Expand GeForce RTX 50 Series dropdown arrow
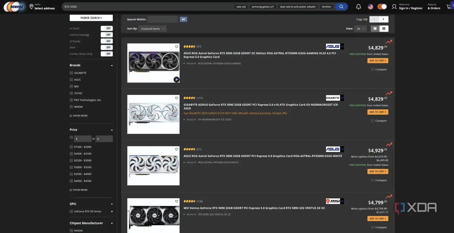This screenshot has width=454, height=233. click(x=112, y=211)
